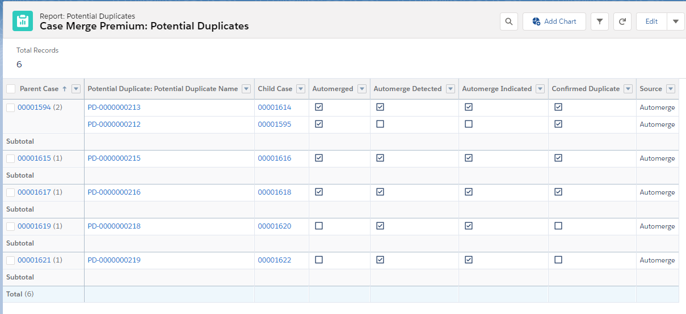Open child case 00001620 link
The width and height of the screenshot is (686, 314).
[275, 226]
